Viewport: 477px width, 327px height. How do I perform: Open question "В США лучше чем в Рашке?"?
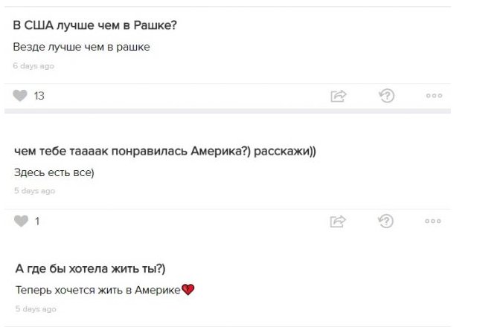[95, 25]
